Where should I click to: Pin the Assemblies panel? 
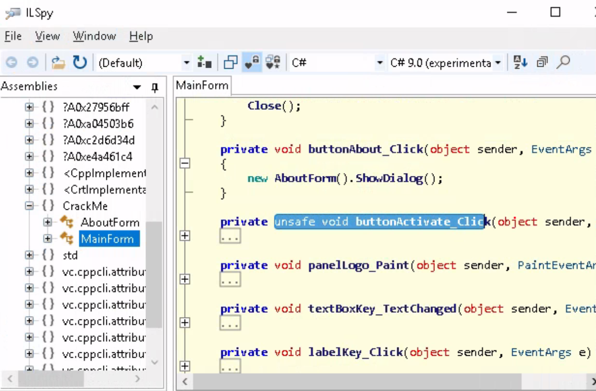154,87
